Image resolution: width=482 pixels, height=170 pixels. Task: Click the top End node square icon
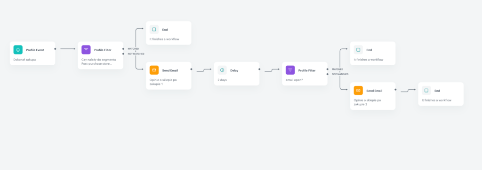point(154,30)
